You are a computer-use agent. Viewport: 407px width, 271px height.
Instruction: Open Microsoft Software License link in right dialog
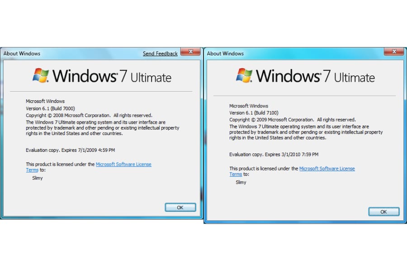(x=327, y=168)
